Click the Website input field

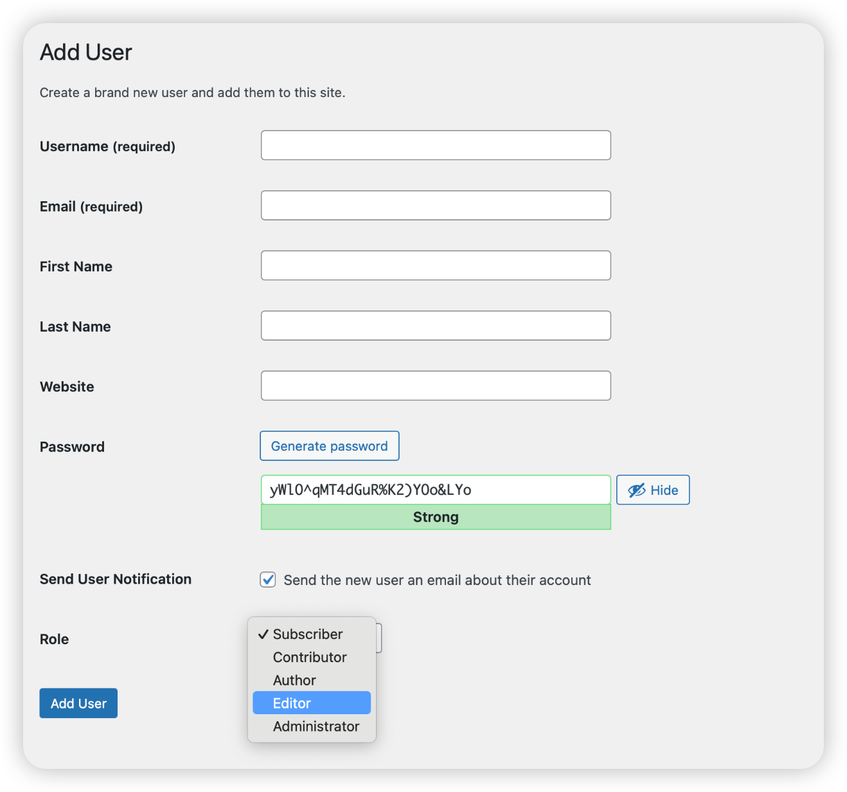point(436,385)
